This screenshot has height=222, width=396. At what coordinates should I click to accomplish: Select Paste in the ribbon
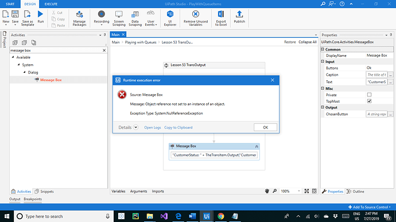pos(59,25)
